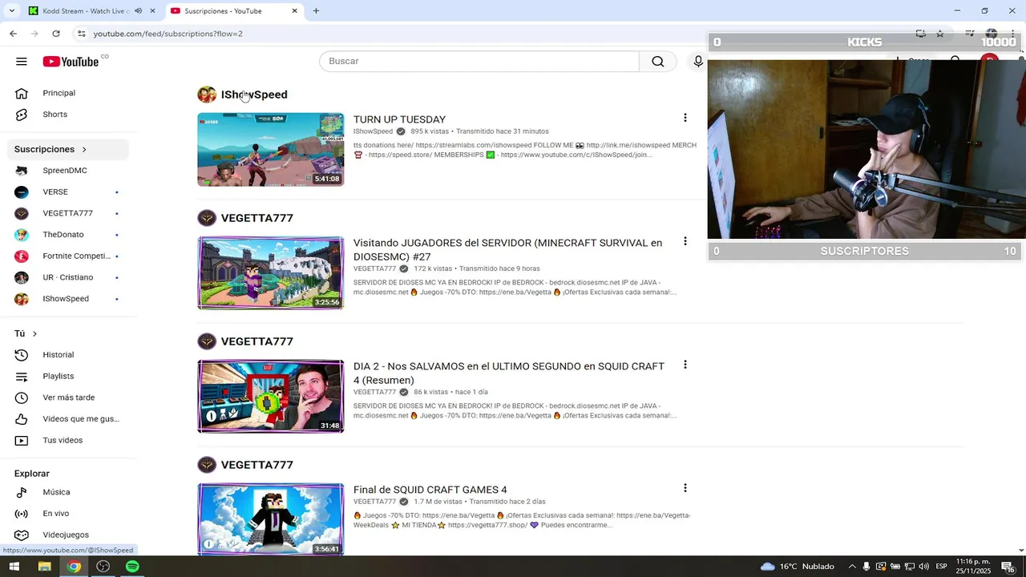Viewport: 1026px width, 577px height.
Task: Open a new browser tab
Action: [x=316, y=11]
